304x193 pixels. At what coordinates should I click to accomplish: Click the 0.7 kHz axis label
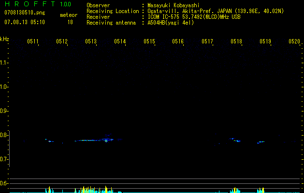point(4,159)
